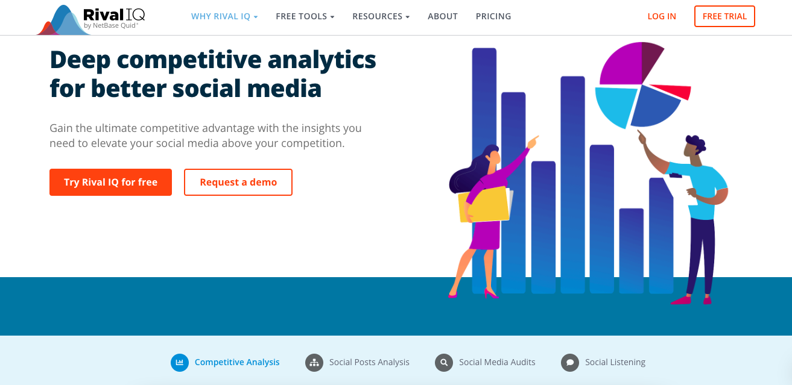Expand the Why Rival IQ dropdown
The image size is (792, 385).
point(224,16)
